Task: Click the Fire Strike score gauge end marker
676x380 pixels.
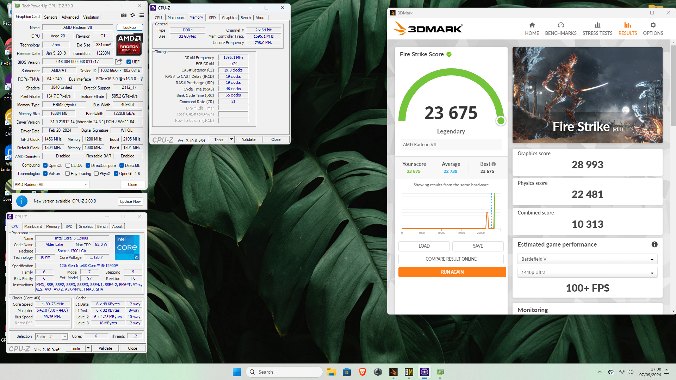Action: [x=501, y=121]
